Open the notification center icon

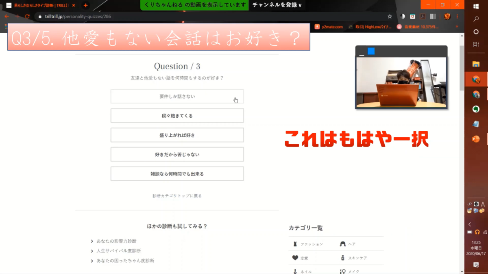476,265
